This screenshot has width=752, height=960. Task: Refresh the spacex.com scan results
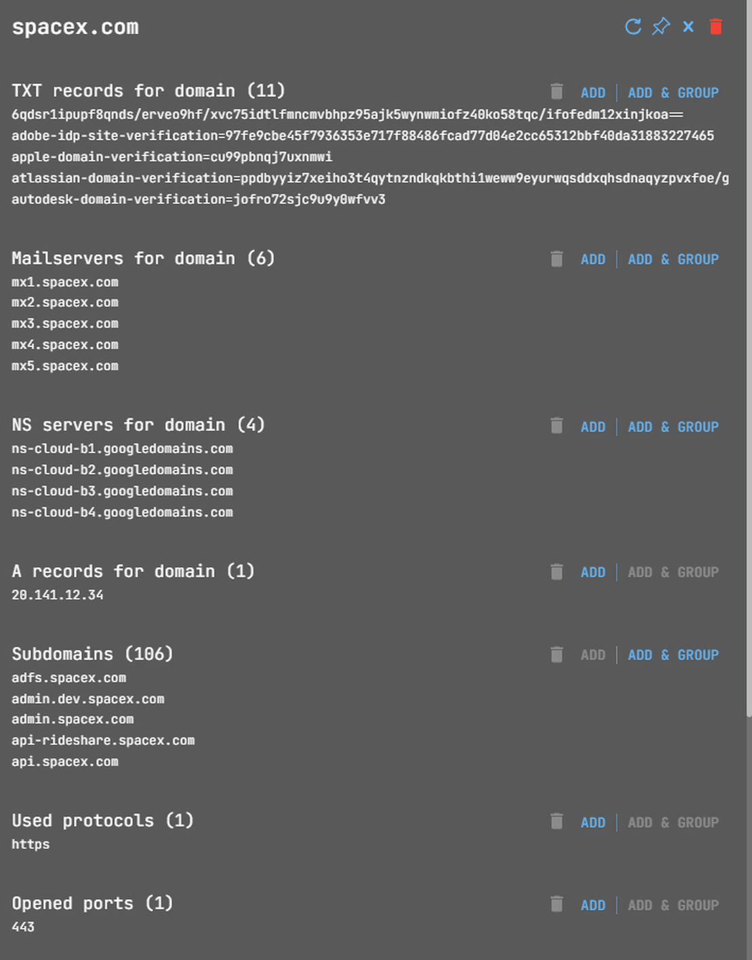click(633, 27)
